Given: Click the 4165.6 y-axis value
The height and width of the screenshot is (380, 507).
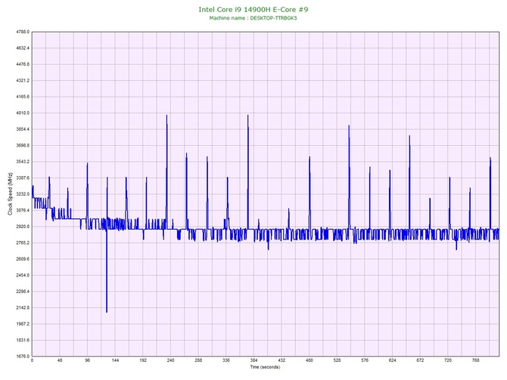Looking at the screenshot, I should pyautogui.click(x=23, y=97).
